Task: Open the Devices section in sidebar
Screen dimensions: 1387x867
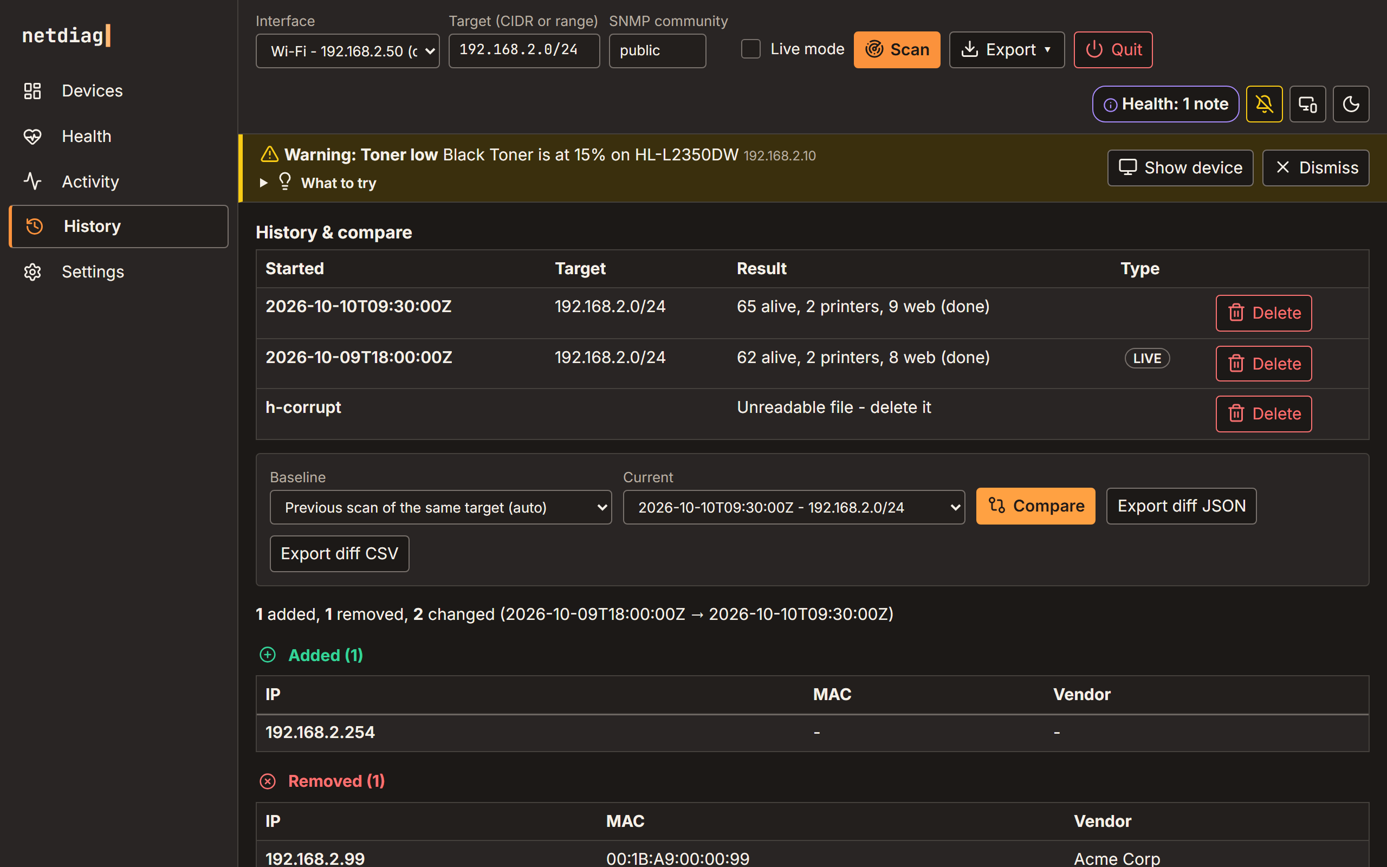Action: click(x=119, y=90)
